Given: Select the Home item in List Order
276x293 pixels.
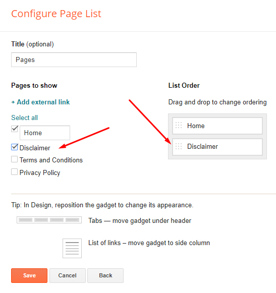Looking at the screenshot, I should [x=217, y=126].
